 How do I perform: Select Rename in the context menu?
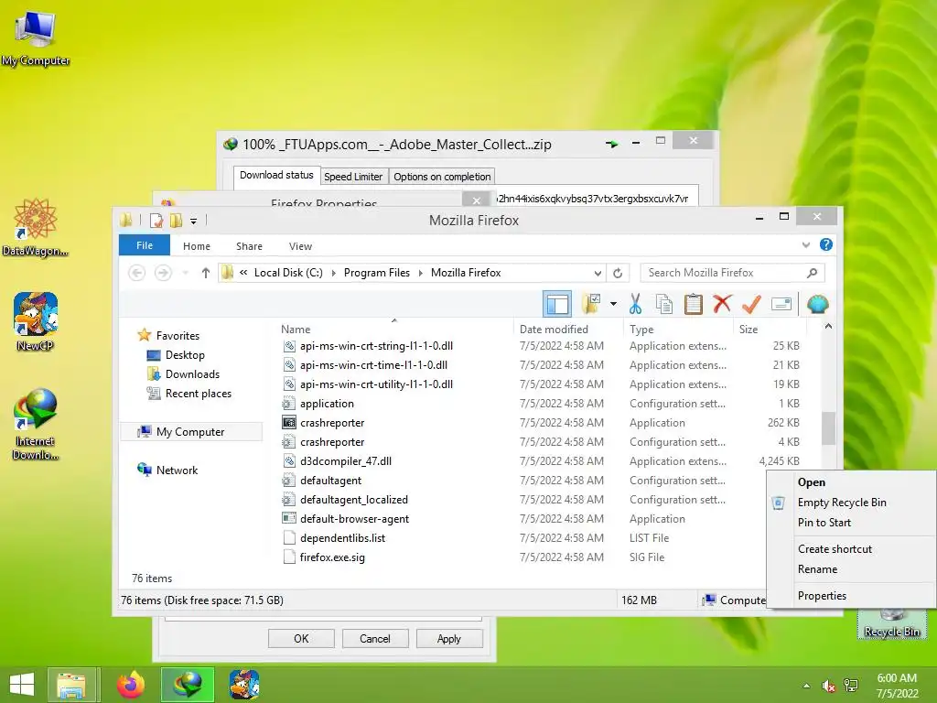tap(817, 569)
